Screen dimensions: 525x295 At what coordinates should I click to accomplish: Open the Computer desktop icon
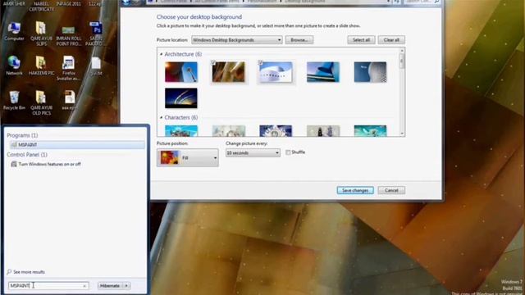(x=14, y=31)
